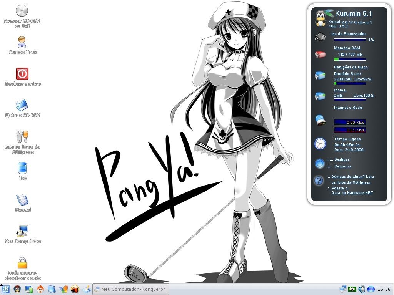Click the red Desligar o micro icon
The image size is (394, 295).
click(x=22, y=74)
